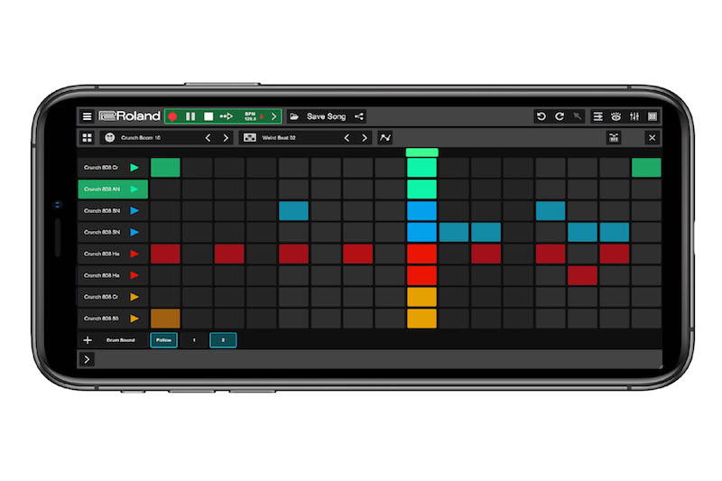Toggle first step of Crunch 808 Cr row
Image resolution: width=722 pixels, height=481 pixels.
165,168
